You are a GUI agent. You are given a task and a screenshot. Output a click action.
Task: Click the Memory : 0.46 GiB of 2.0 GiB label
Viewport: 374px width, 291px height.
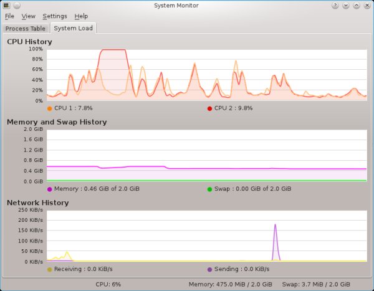pos(97,189)
